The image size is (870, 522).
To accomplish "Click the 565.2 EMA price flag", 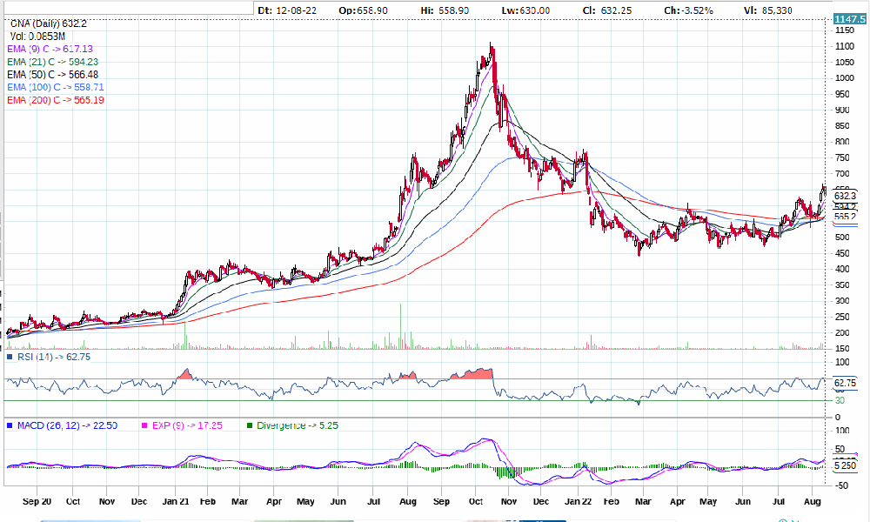I will [845, 217].
